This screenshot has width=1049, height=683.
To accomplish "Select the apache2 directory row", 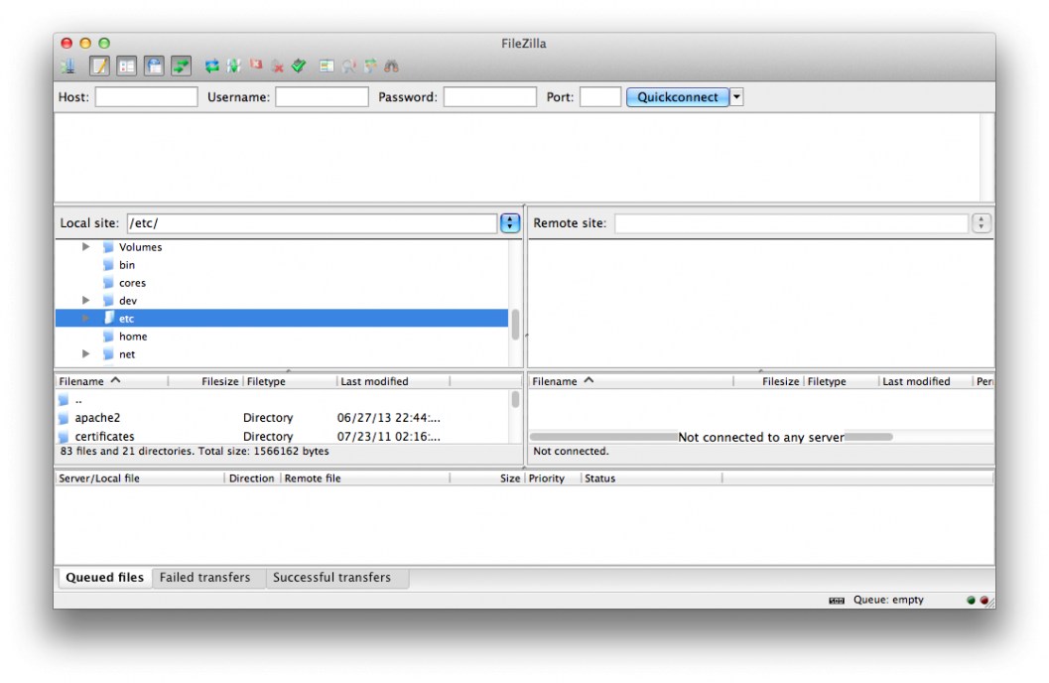I will [x=284, y=417].
